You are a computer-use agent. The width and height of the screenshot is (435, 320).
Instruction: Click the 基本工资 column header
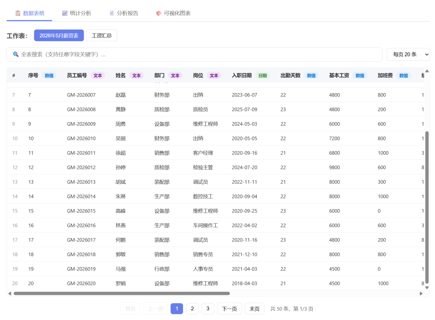tap(339, 75)
